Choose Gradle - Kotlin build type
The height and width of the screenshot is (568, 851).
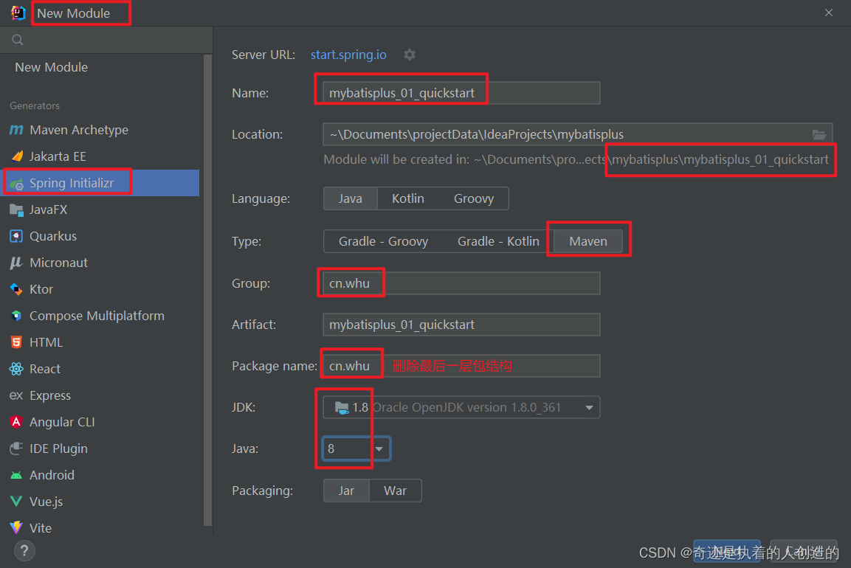click(498, 241)
